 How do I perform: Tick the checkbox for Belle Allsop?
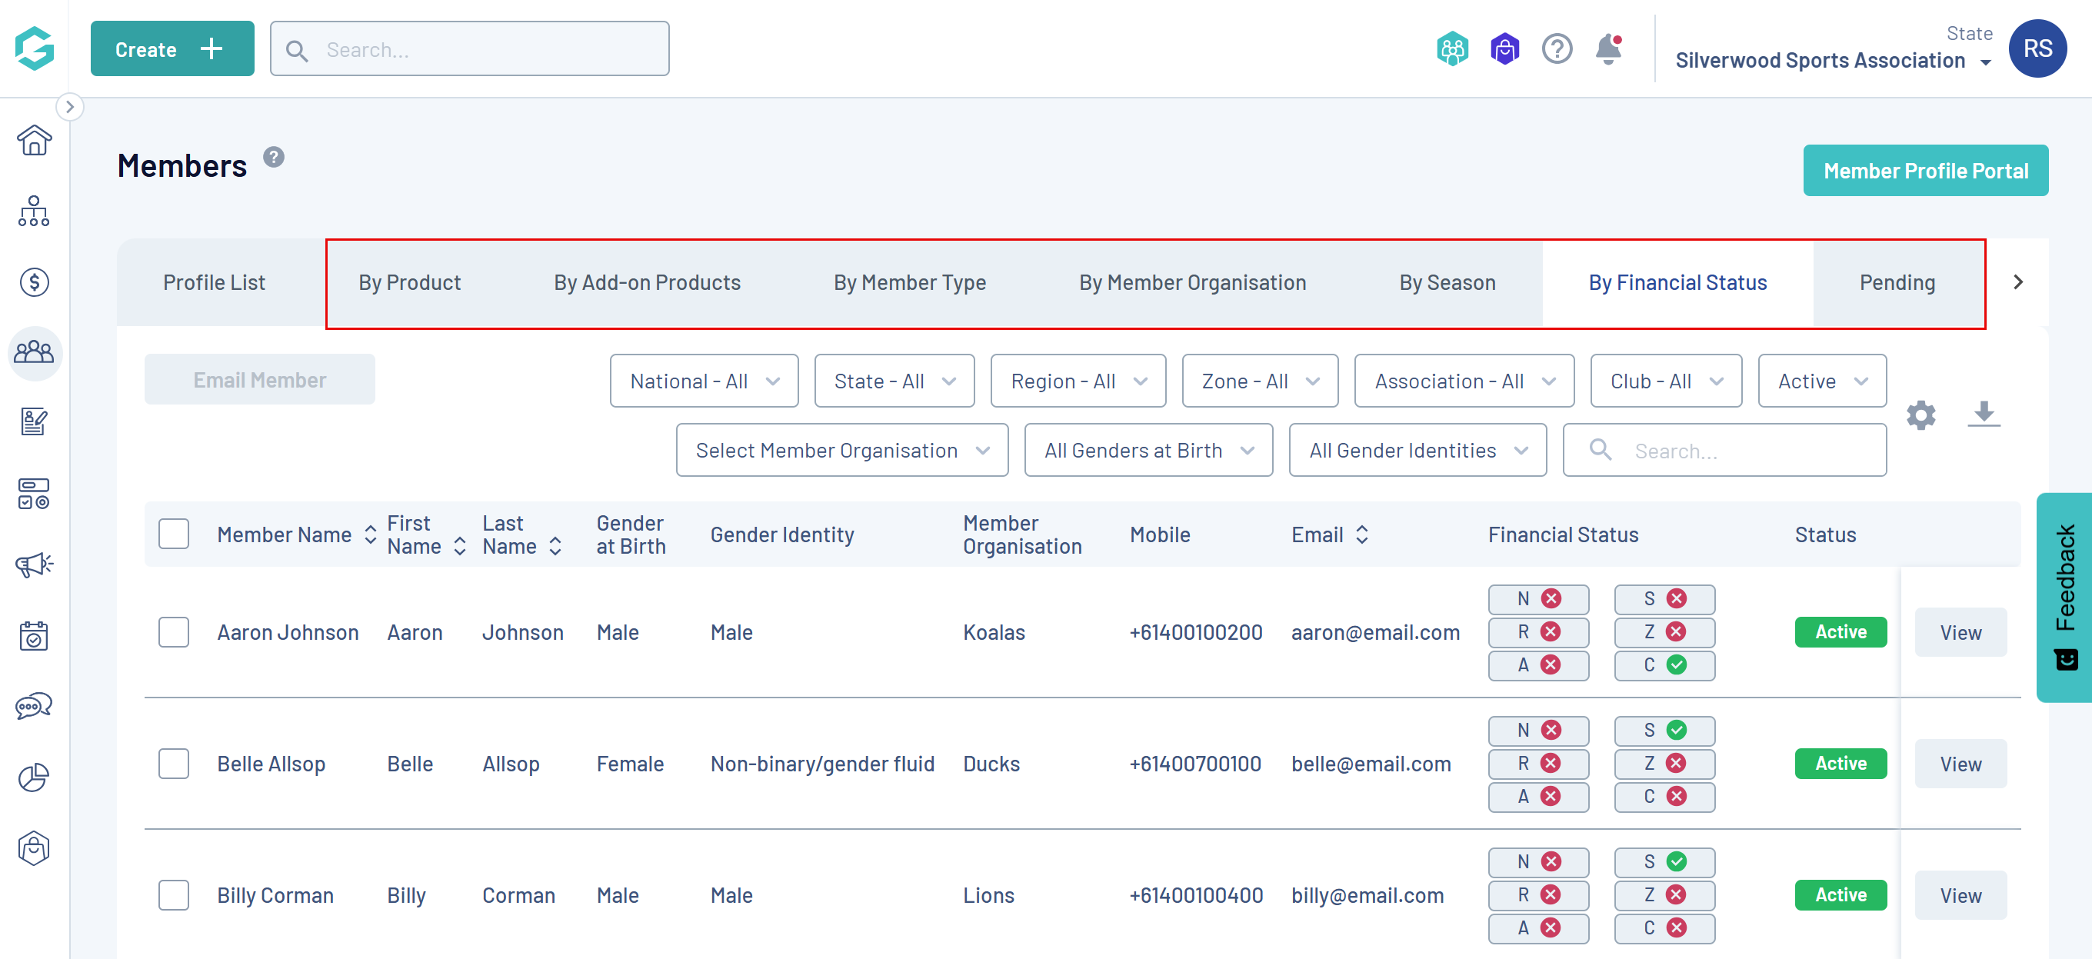click(x=174, y=764)
